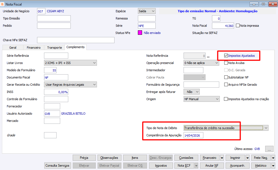Click the magenta Status NFe color indicator

140,33
